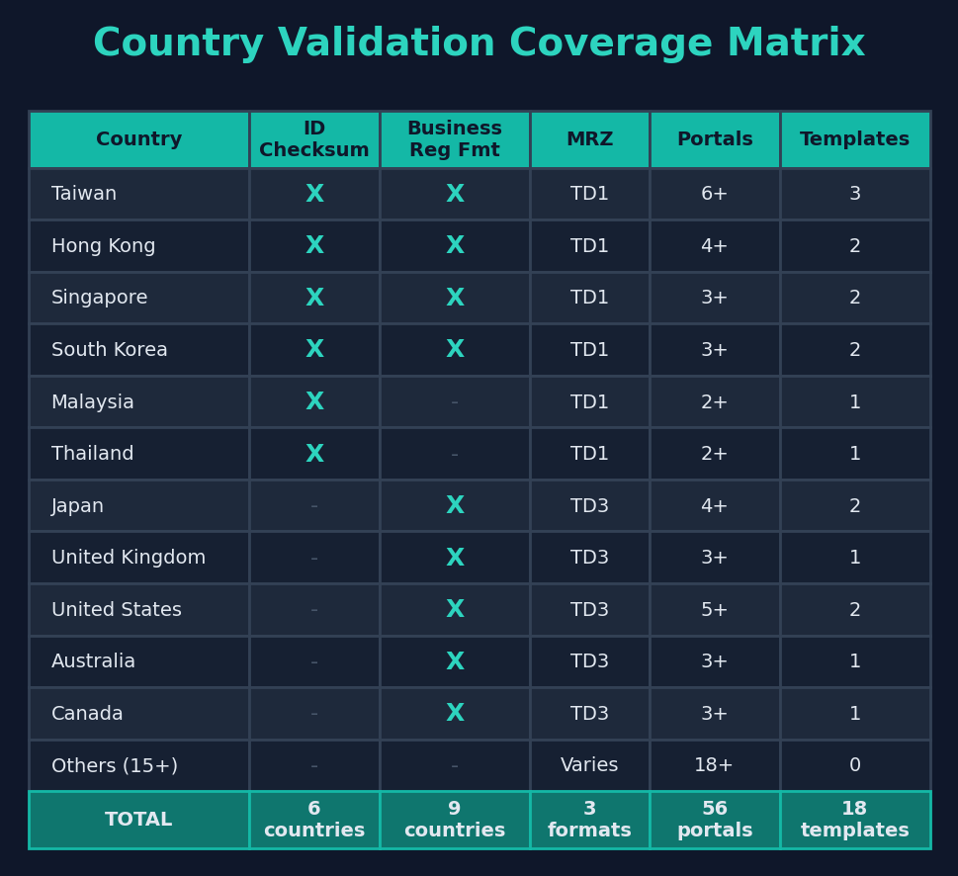Image resolution: width=958 pixels, height=876 pixels.
Task: Toggle Malaysia's ID Checksum X mark
Action: pos(314,401)
